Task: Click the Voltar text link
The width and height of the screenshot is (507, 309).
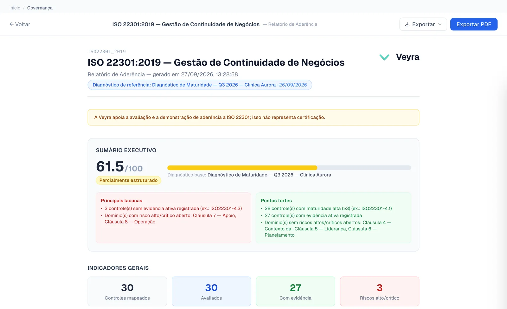Action: point(23,24)
